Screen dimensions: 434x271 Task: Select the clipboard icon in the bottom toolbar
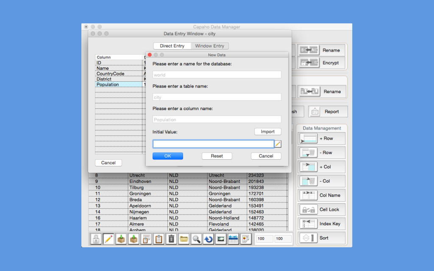click(x=159, y=239)
